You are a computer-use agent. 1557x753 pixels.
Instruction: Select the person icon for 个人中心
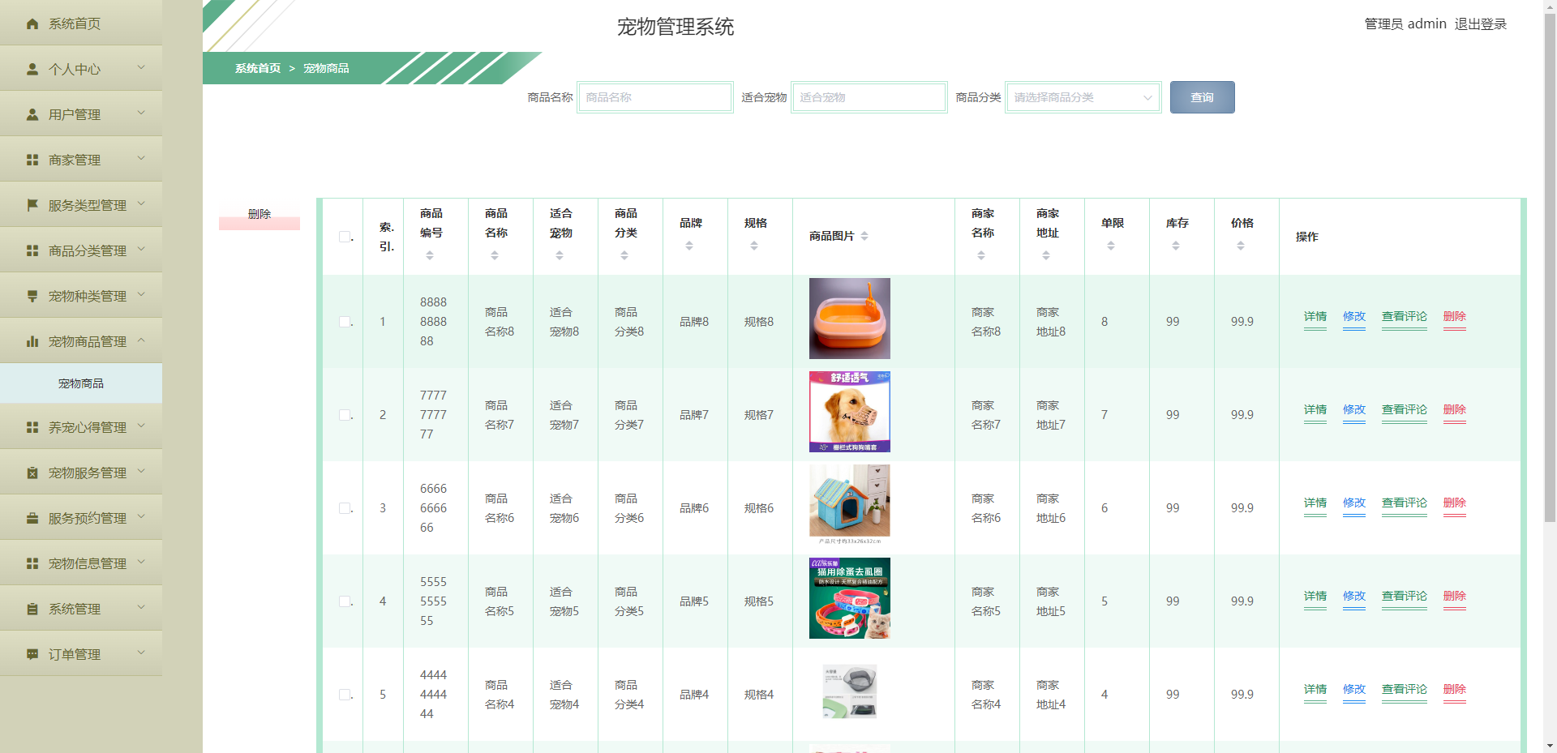pyautogui.click(x=32, y=68)
